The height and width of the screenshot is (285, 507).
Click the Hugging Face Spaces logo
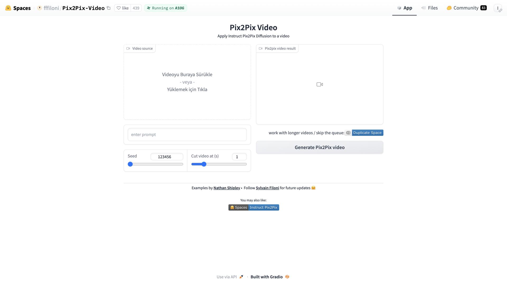(8, 8)
